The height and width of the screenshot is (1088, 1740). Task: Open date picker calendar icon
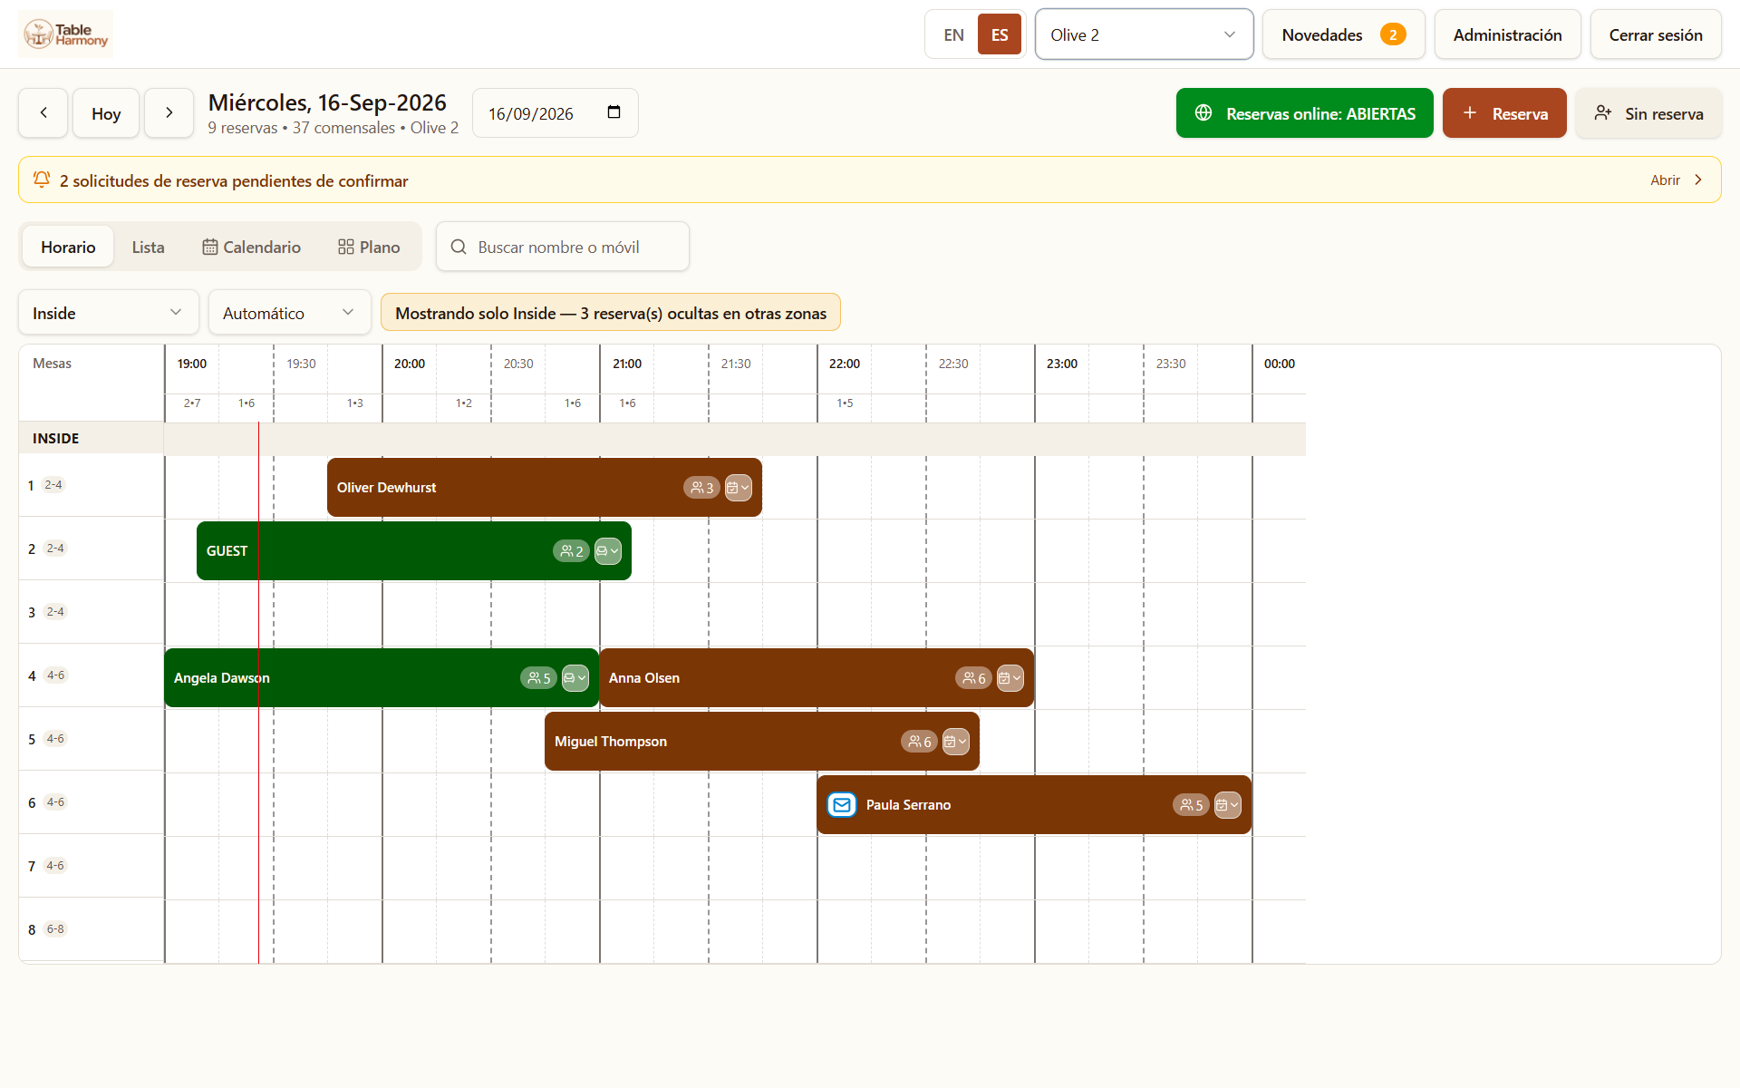(x=614, y=112)
